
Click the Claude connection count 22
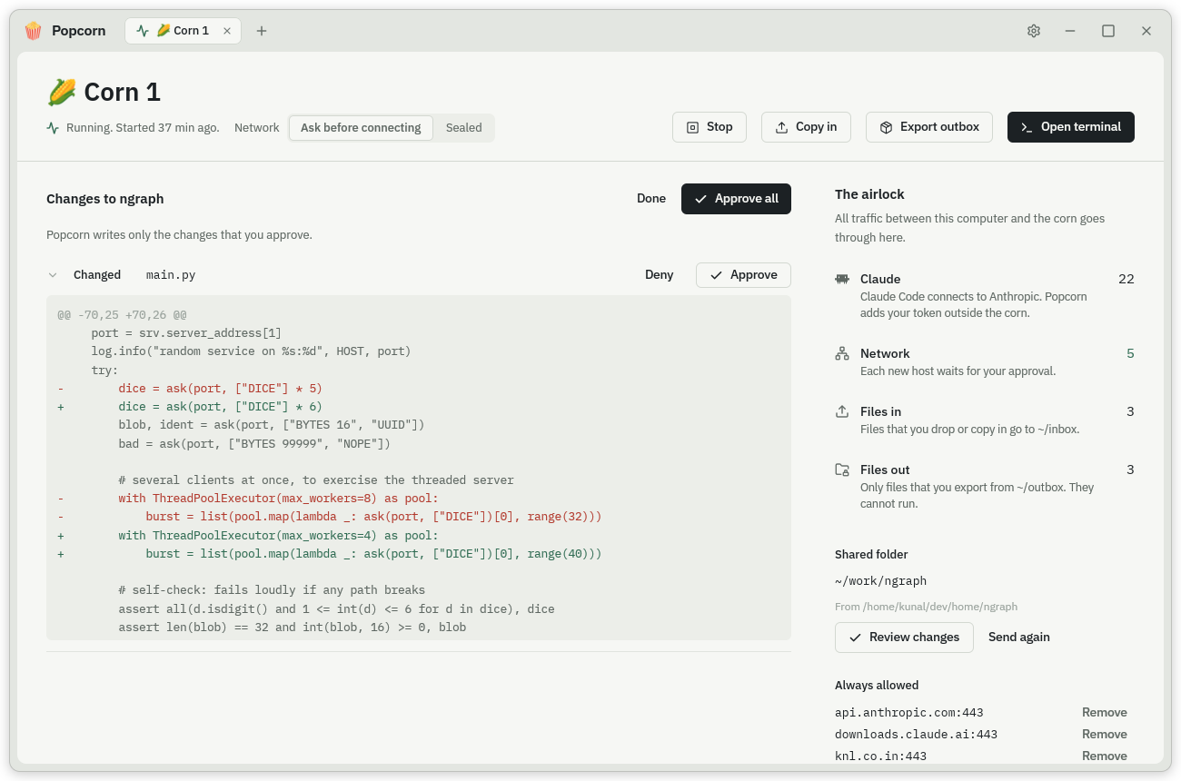1126,280
